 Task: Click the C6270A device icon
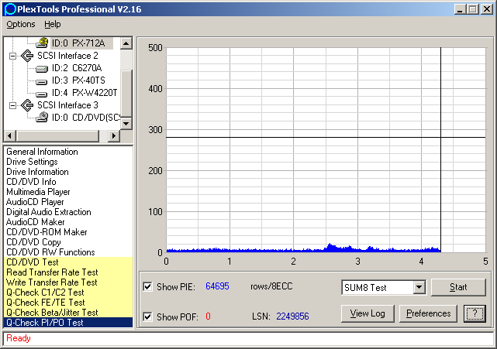click(x=42, y=68)
